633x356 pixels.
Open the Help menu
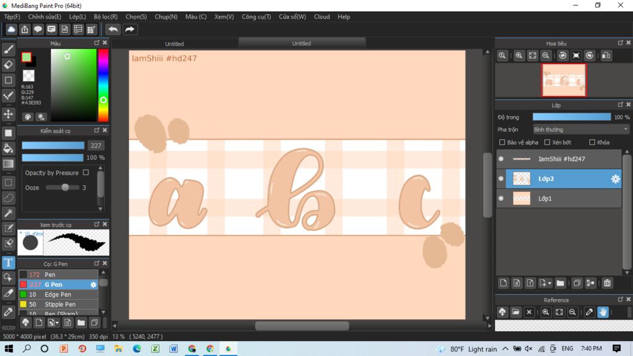344,17
